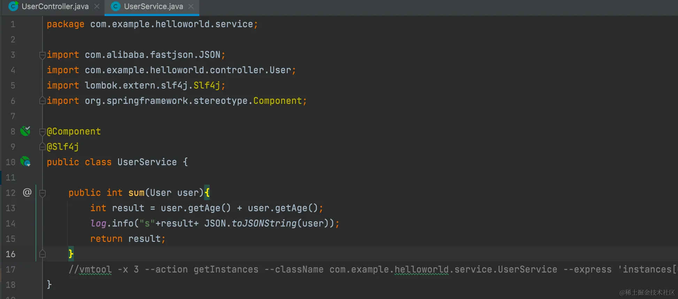
Task: Fold the annotations at the @Component line
Action: [x=43, y=131]
